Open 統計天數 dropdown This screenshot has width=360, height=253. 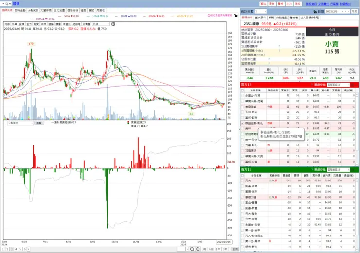(x=260, y=11)
